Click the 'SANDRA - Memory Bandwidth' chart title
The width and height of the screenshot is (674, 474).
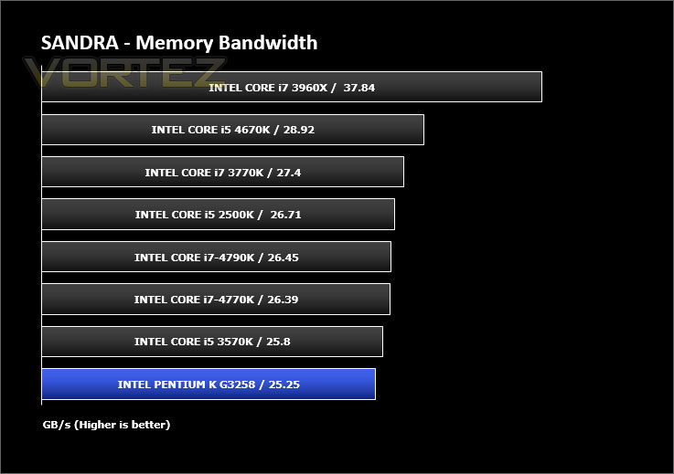tap(179, 43)
